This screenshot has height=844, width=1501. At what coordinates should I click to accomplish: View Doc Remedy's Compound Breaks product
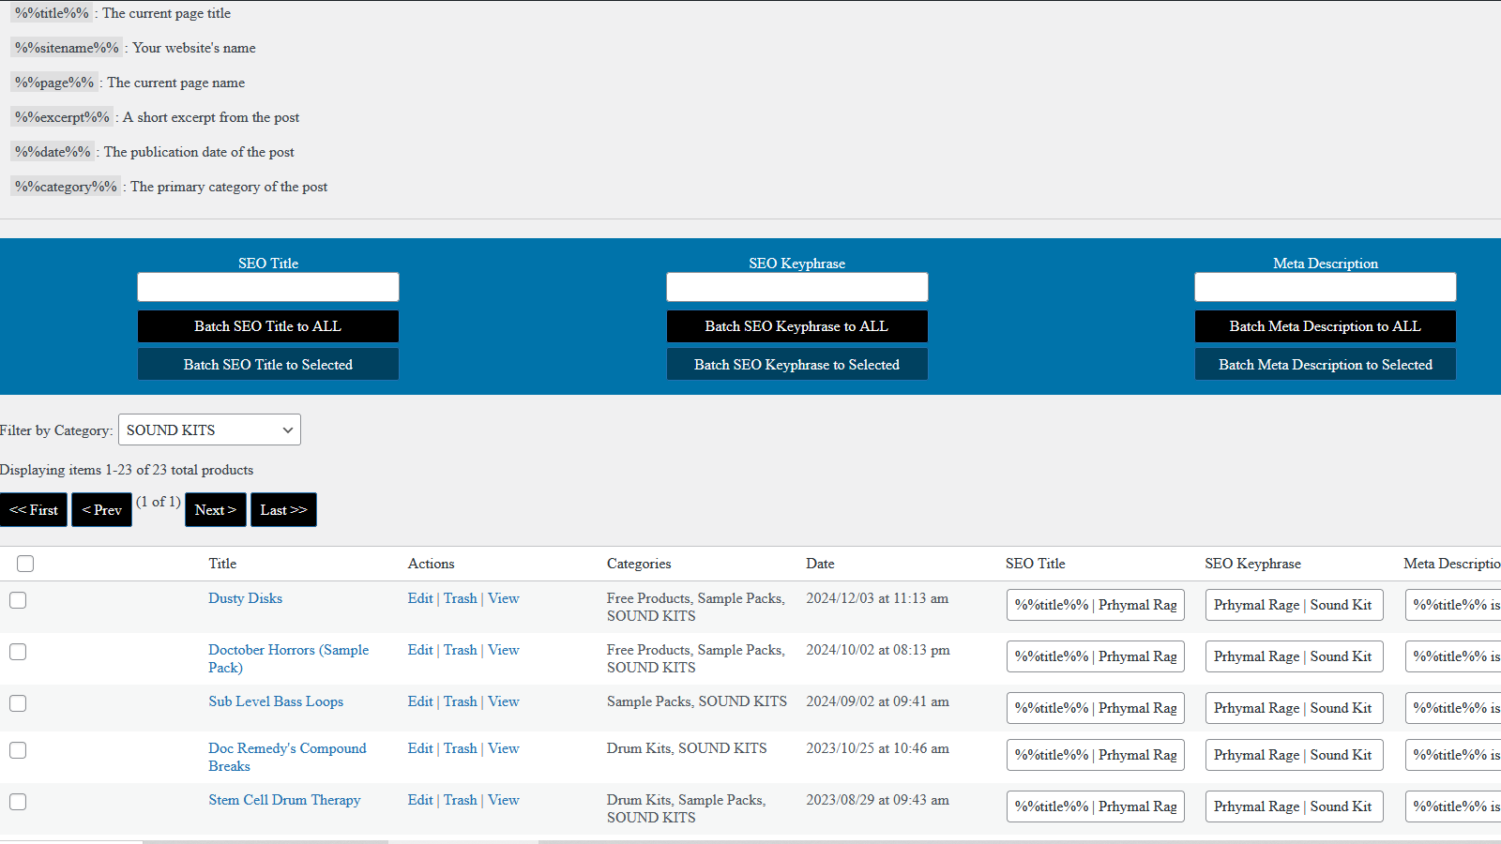point(503,748)
